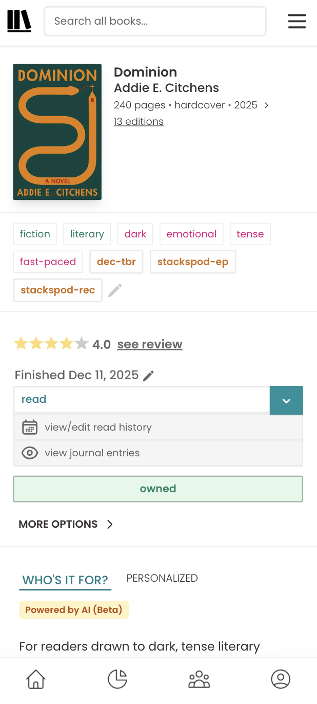This screenshot has height=704, width=317.
Task: Open your profile via the account icon
Action: point(281,678)
